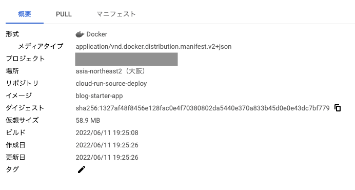
Task: Click the 更新日 timestamp value
Action: tap(107, 157)
